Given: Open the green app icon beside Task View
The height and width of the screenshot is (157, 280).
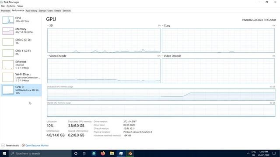Looking at the screenshot, I should 94,153.
